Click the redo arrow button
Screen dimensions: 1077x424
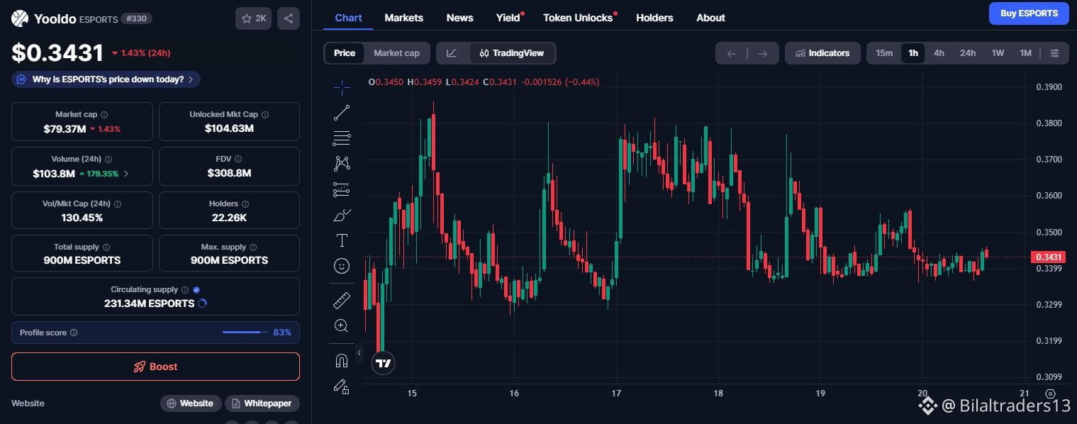click(x=763, y=53)
